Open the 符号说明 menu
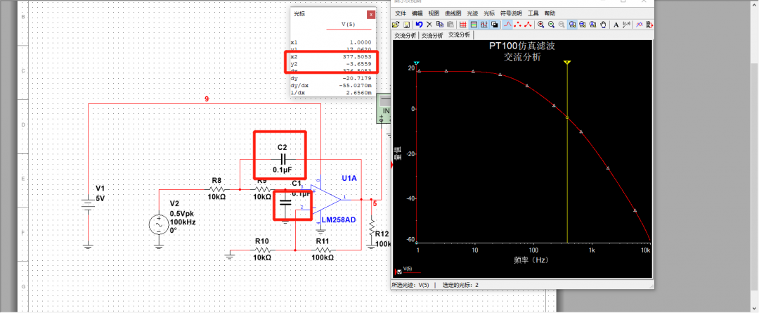Viewport: 759px width, 313px height. tap(511, 13)
